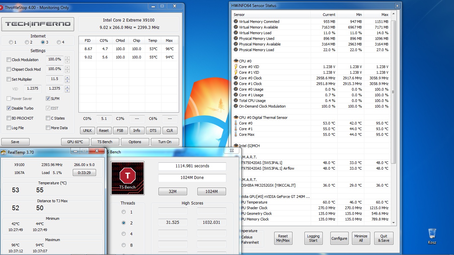Open TS Bench from ThrottleStop
Image resolution: width=454 pixels, height=255 pixels.
(x=105, y=142)
